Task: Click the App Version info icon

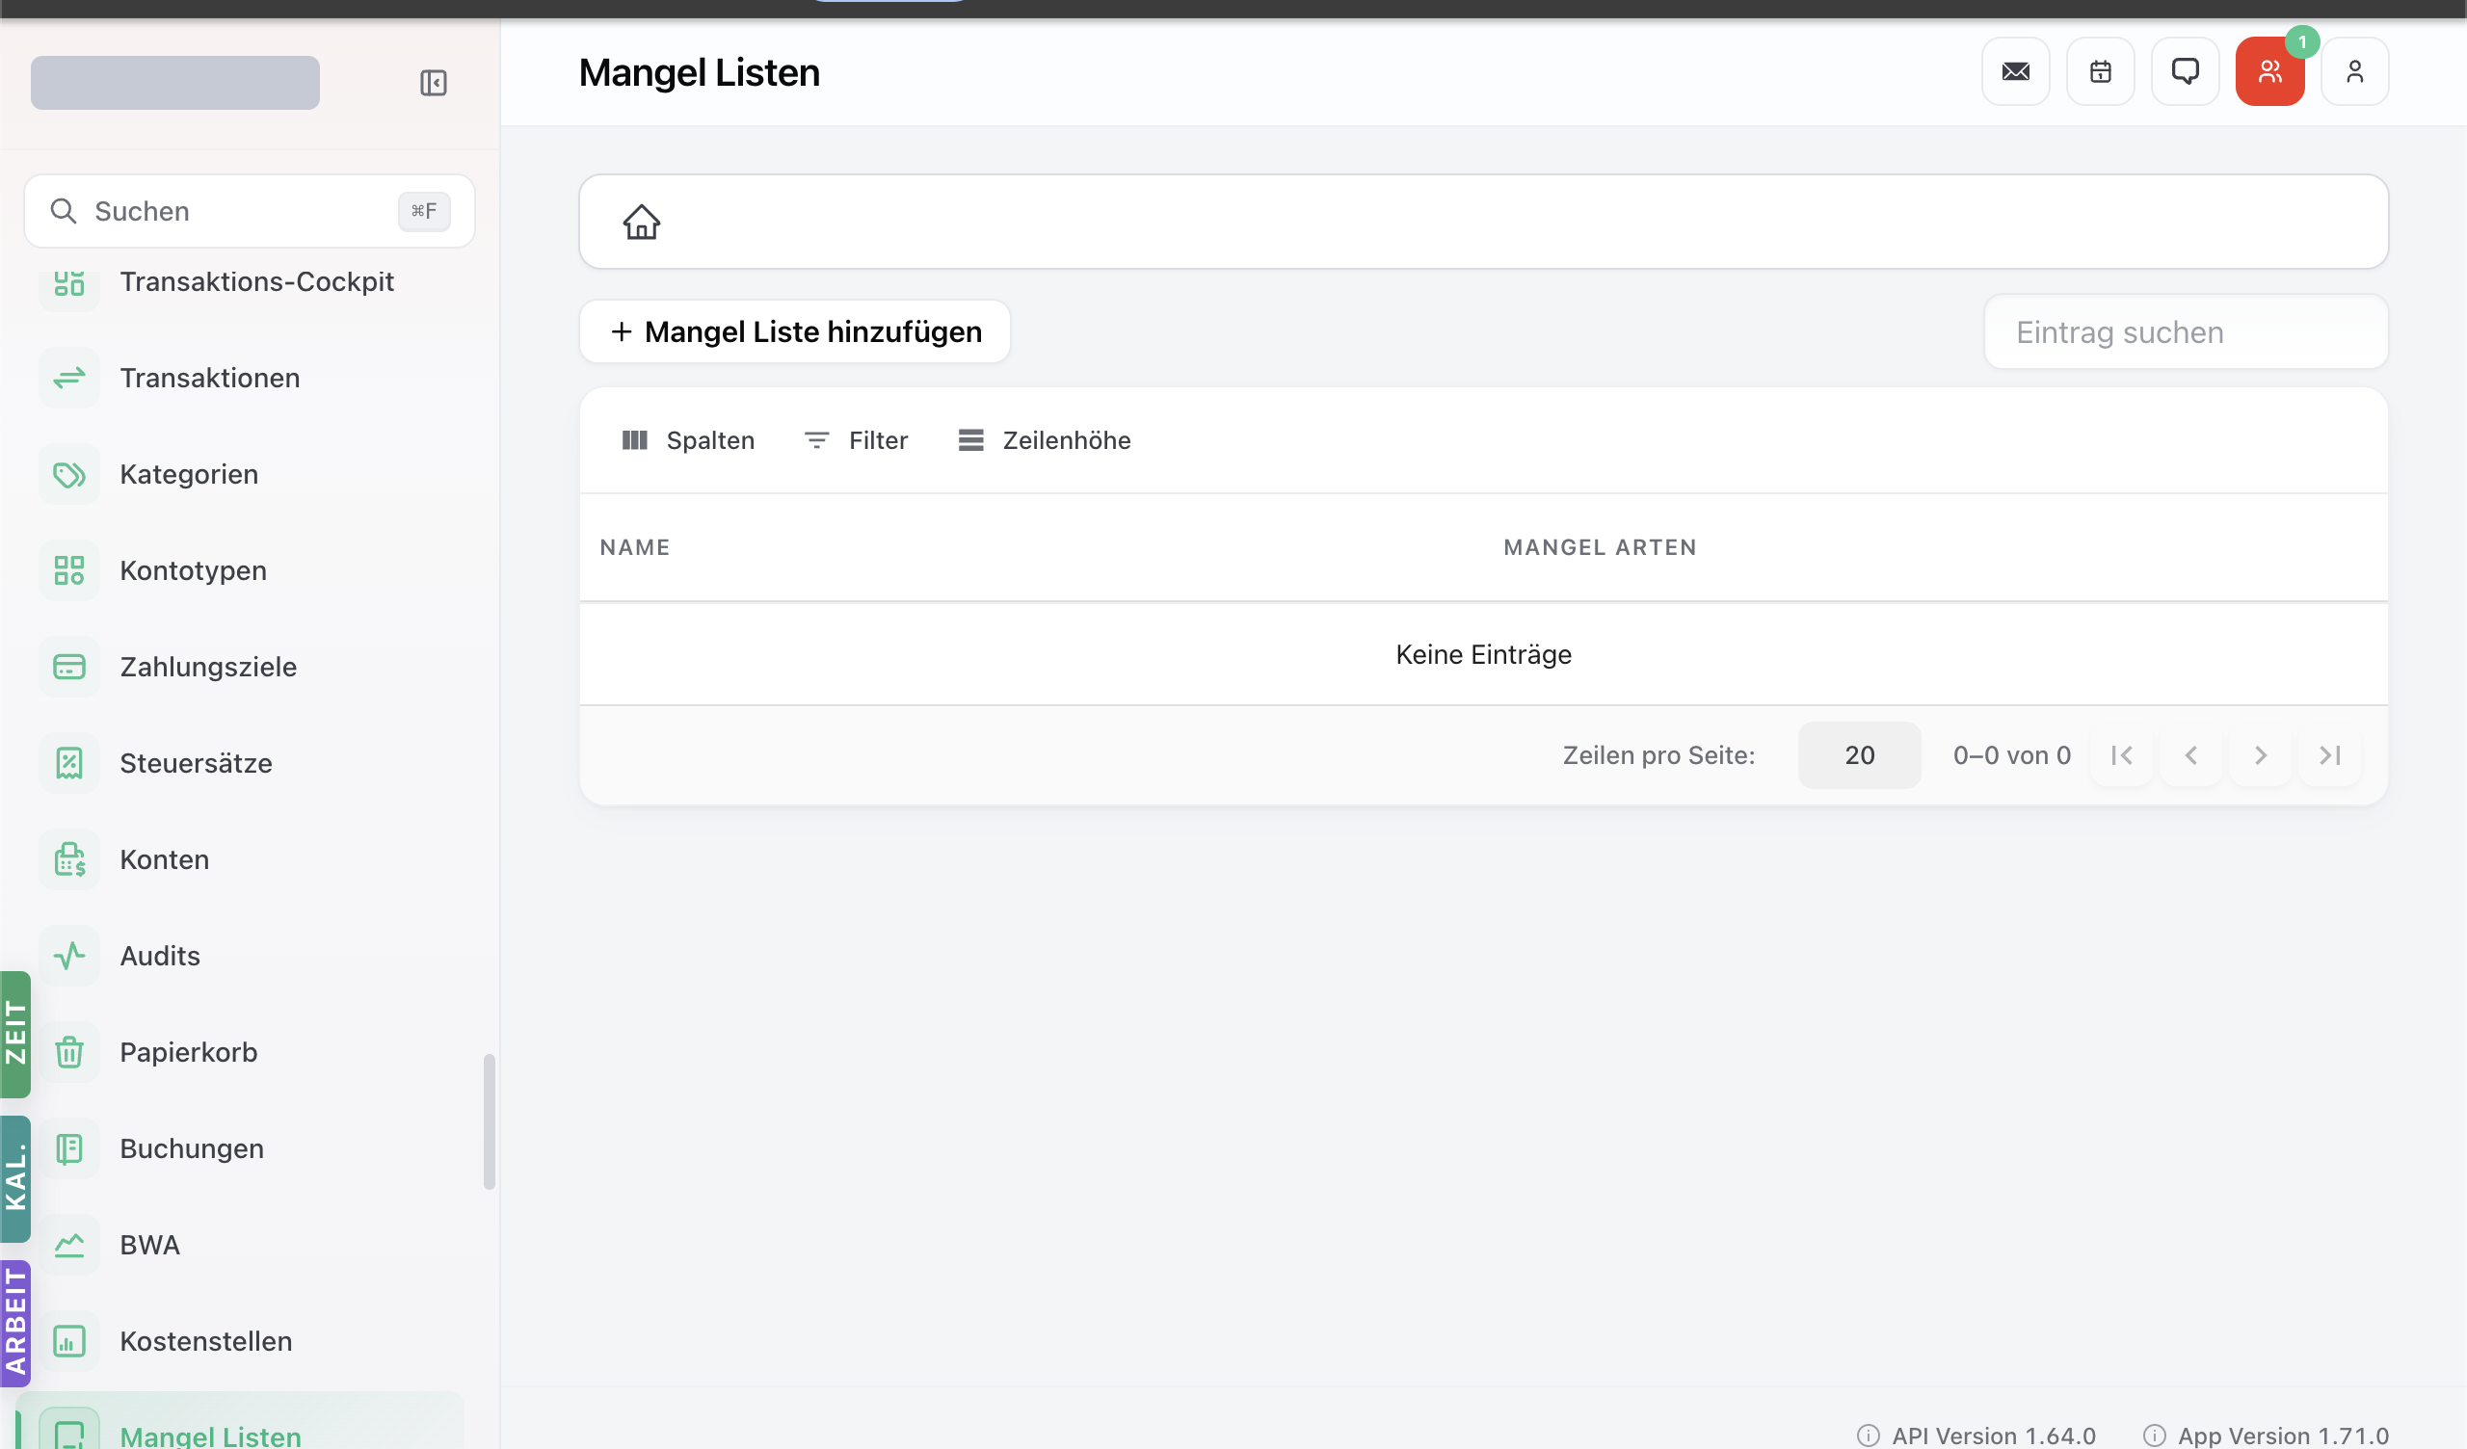Action: pos(2154,1436)
